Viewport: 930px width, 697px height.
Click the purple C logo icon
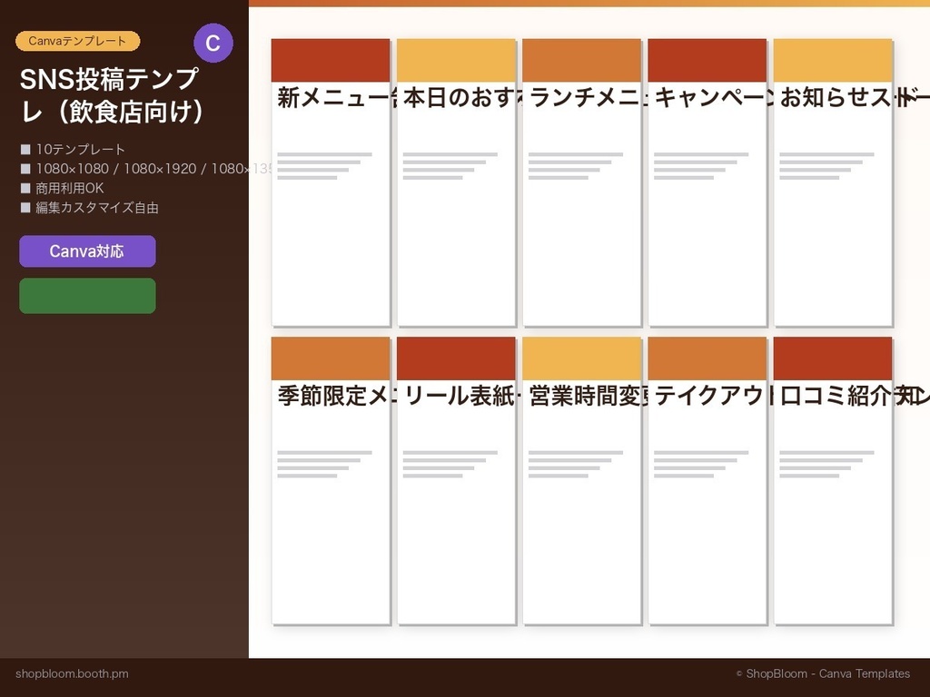pos(213,42)
